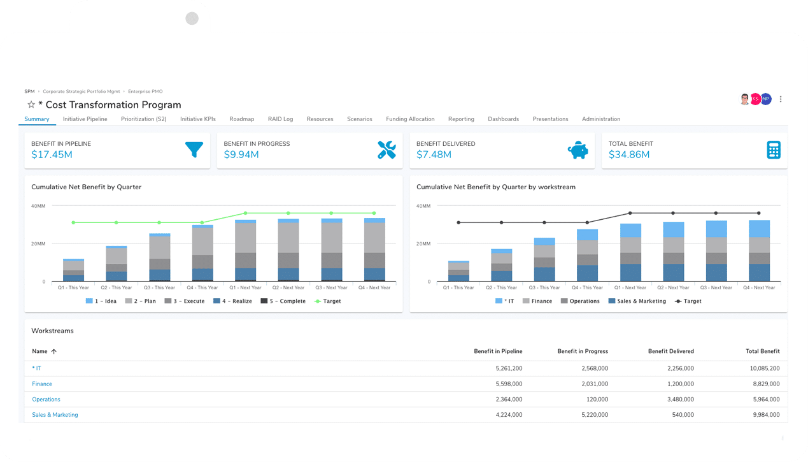Click the filter funnel icon on Benefit in Pipeline card

[194, 150]
